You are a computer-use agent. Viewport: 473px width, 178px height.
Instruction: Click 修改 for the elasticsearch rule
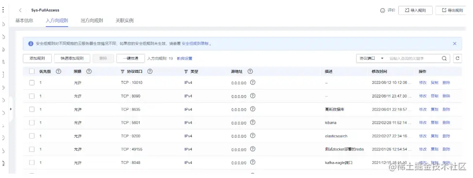pyautogui.click(x=423, y=136)
